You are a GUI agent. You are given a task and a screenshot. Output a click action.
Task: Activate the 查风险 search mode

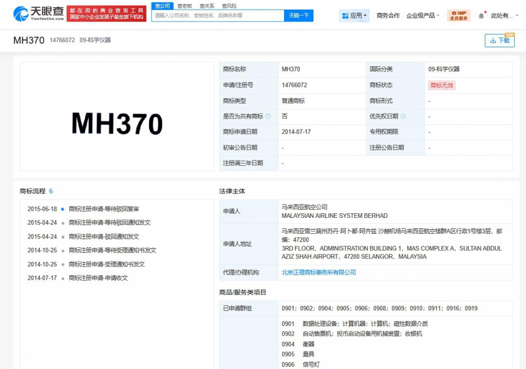click(x=229, y=6)
